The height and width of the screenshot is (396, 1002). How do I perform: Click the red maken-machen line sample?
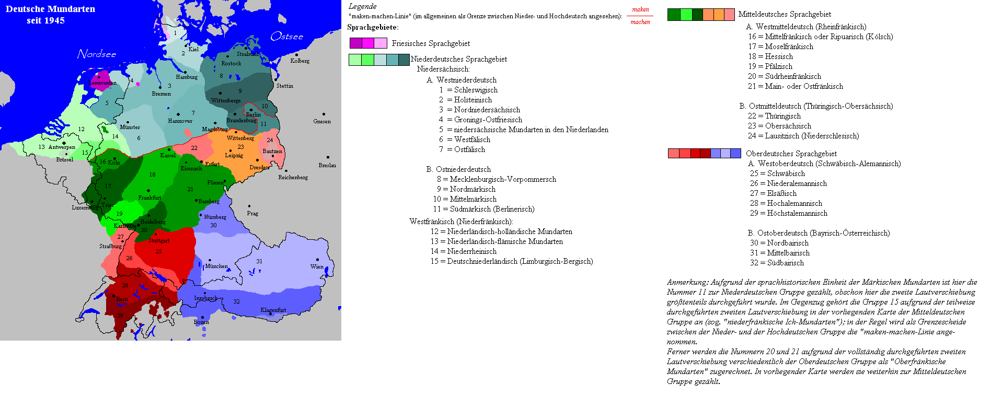click(640, 16)
